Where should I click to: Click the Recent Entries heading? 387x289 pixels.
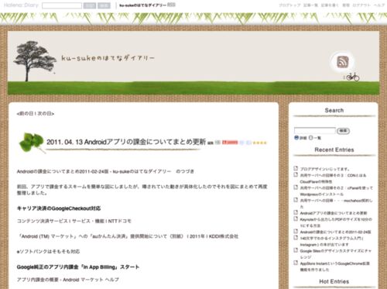[334, 150]
